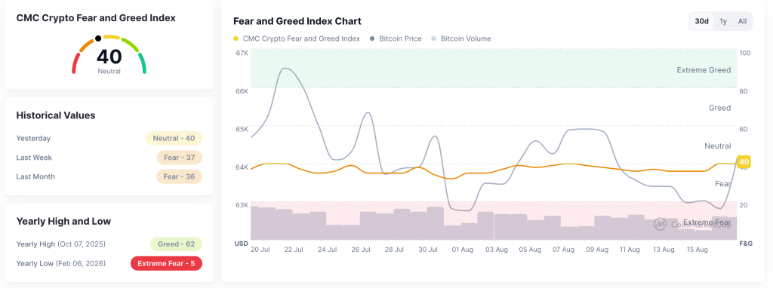Click the light Bitcoin Volume legend dot
Screen dimensions: 773x288
point(434,38)
